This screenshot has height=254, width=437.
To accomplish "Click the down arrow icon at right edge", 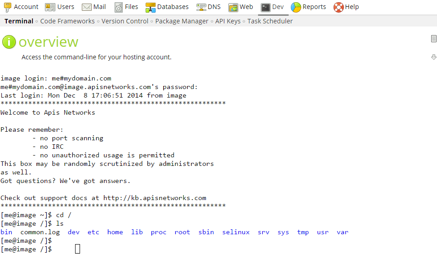I will [434, 57].
